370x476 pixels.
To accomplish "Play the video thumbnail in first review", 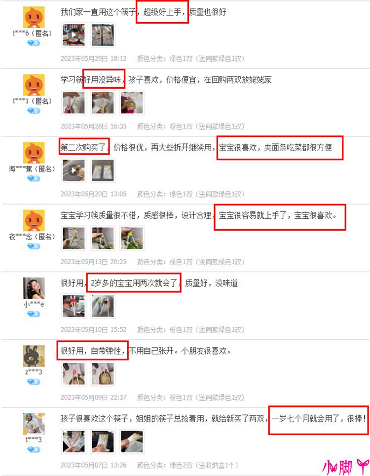I will click(x=74, y=35).
